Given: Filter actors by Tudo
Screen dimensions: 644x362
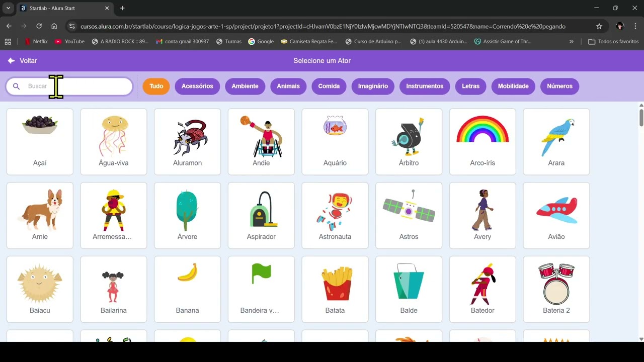Looking at the screenshot, I should pyautogui.click(x=156, y=86).
